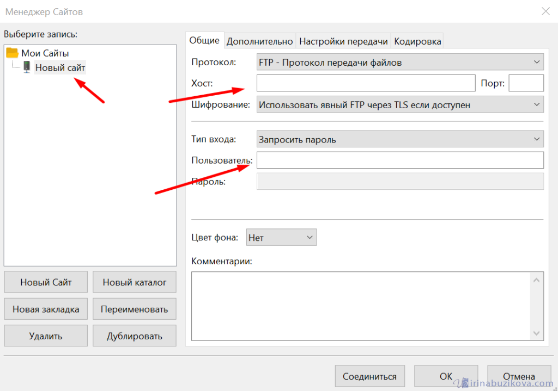
Task: Switch to the Дополнительно tab
Action: click(259, 41)
